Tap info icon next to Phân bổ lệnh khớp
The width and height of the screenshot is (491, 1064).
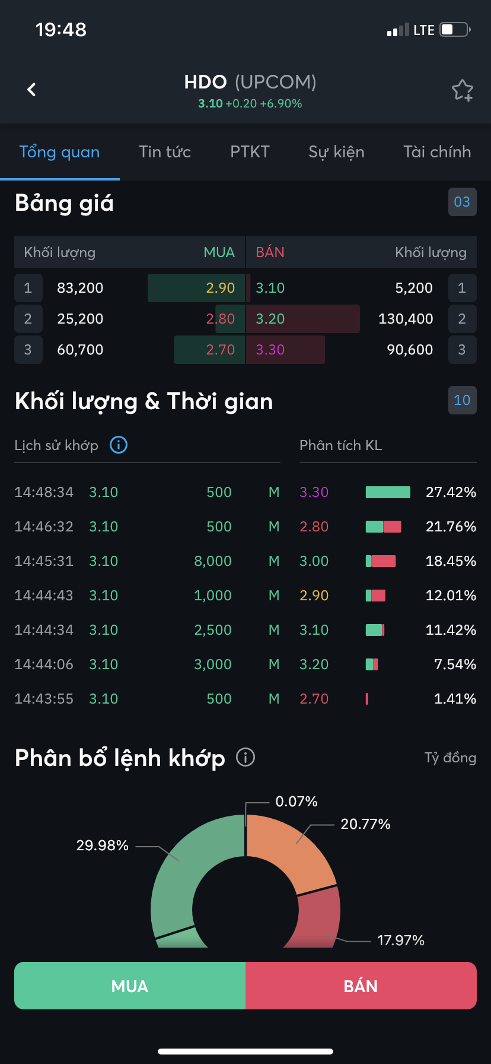pyautogui.click(x=245, y=757)
